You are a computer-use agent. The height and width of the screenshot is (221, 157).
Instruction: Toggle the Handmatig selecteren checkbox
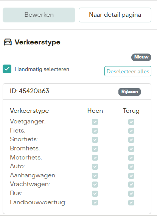pyautogui.click(x=7, y=69)
